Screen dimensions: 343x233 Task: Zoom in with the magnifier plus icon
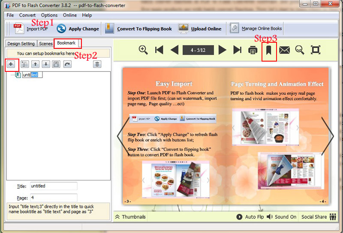(x=143, y=50)
